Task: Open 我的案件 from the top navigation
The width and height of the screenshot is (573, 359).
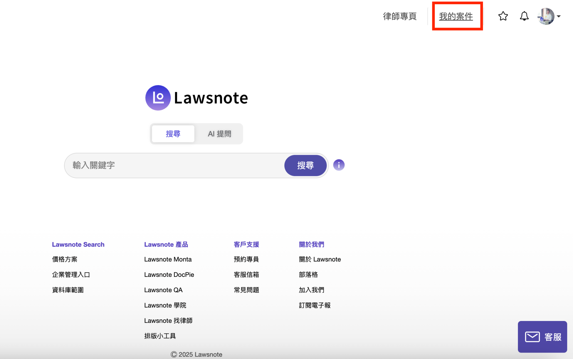Action: (455, 16)
